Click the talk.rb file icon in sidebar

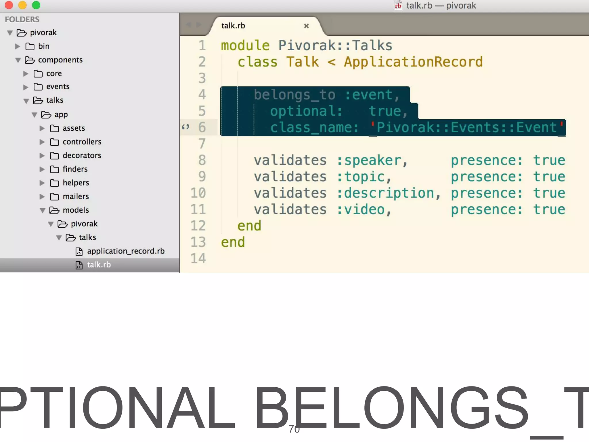click(79, 265)
